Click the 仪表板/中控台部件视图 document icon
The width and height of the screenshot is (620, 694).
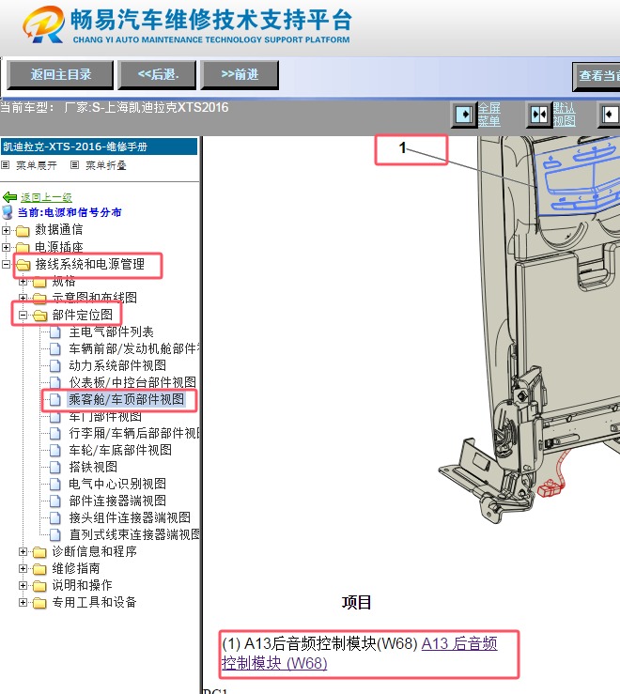pos(55,382)
